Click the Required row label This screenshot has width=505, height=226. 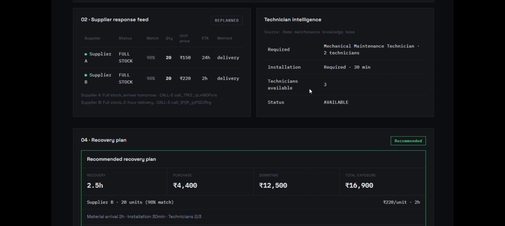[x=279, y=49]
